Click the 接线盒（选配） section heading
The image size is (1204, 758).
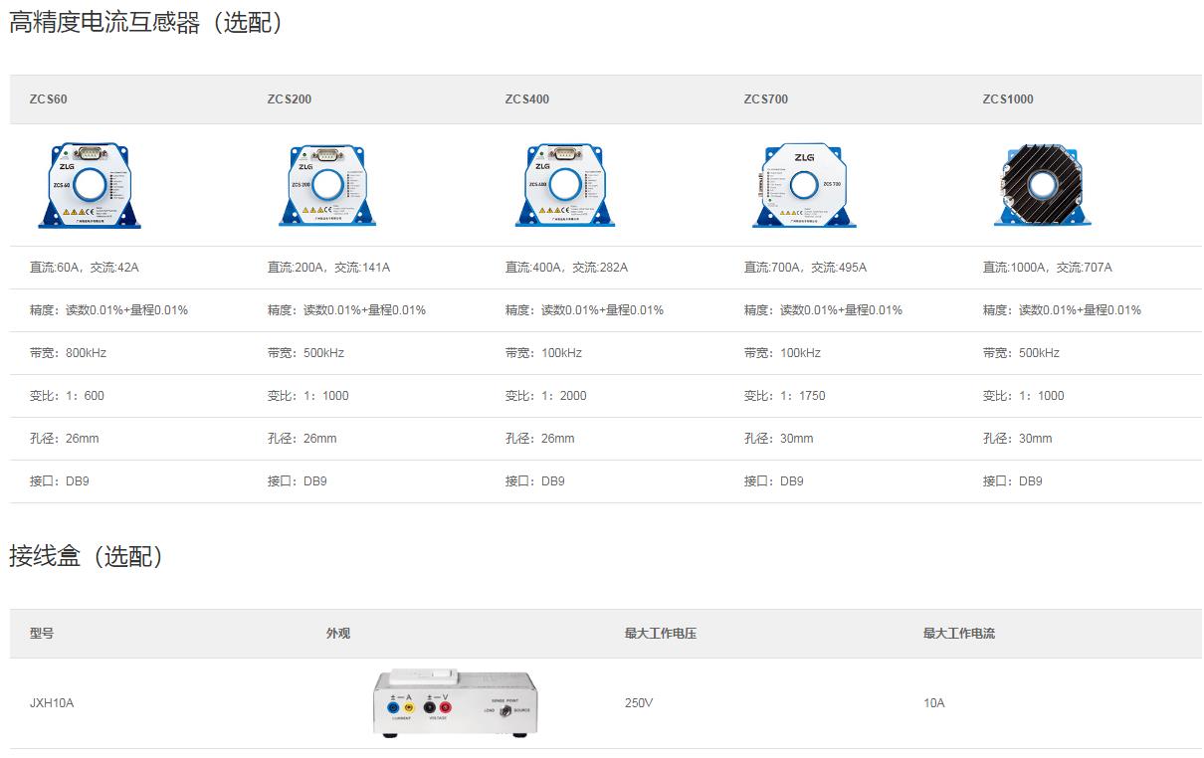(x=87, y=556)
